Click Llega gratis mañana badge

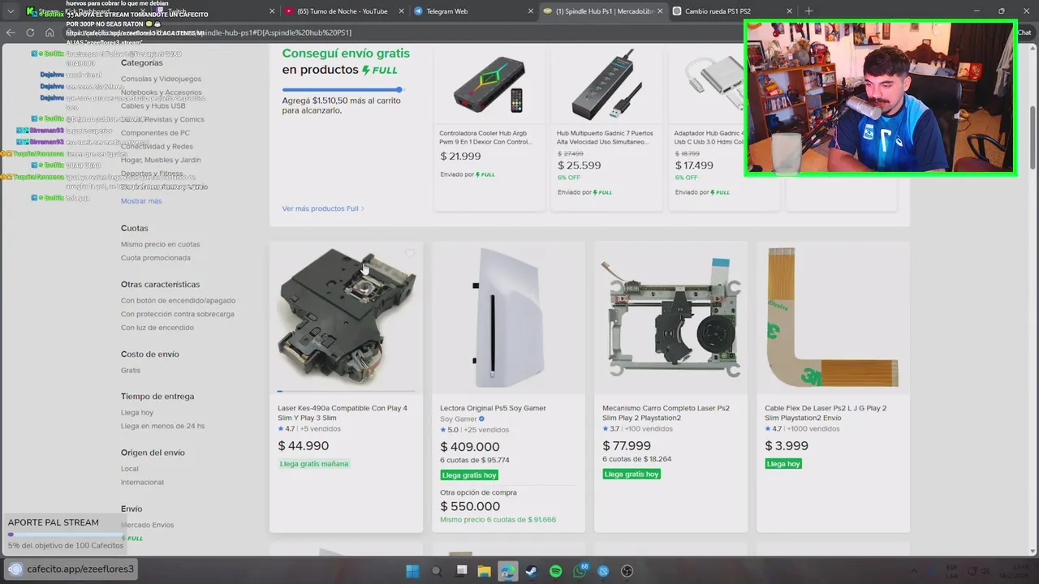point(314,464)
